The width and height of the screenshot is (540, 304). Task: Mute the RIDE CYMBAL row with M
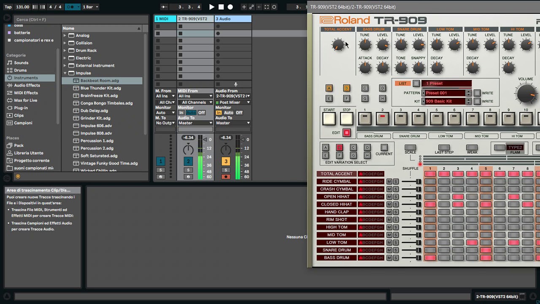pyautogui.click(x=389, y=182)
